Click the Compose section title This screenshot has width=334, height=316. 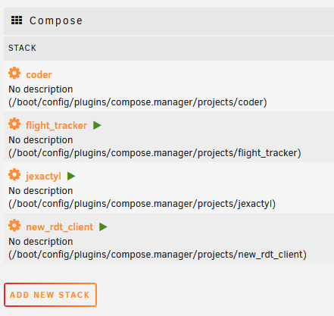click(x=56, y=20)
